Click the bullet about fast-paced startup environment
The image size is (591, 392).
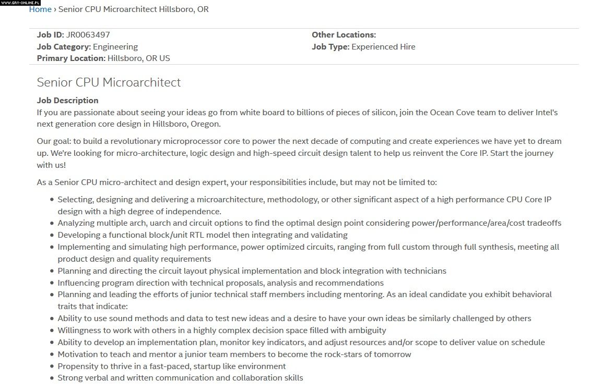tap(172, 366)
